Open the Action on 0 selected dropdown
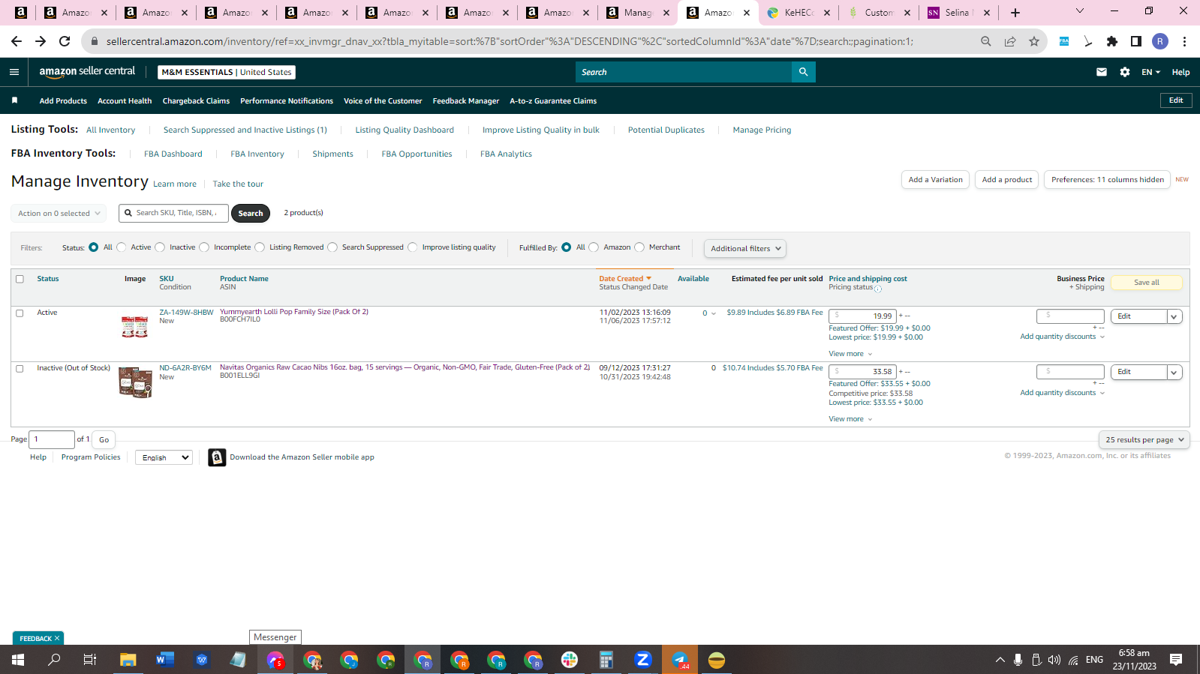This screenshot has height=674, width=1200. pos(59,214)
